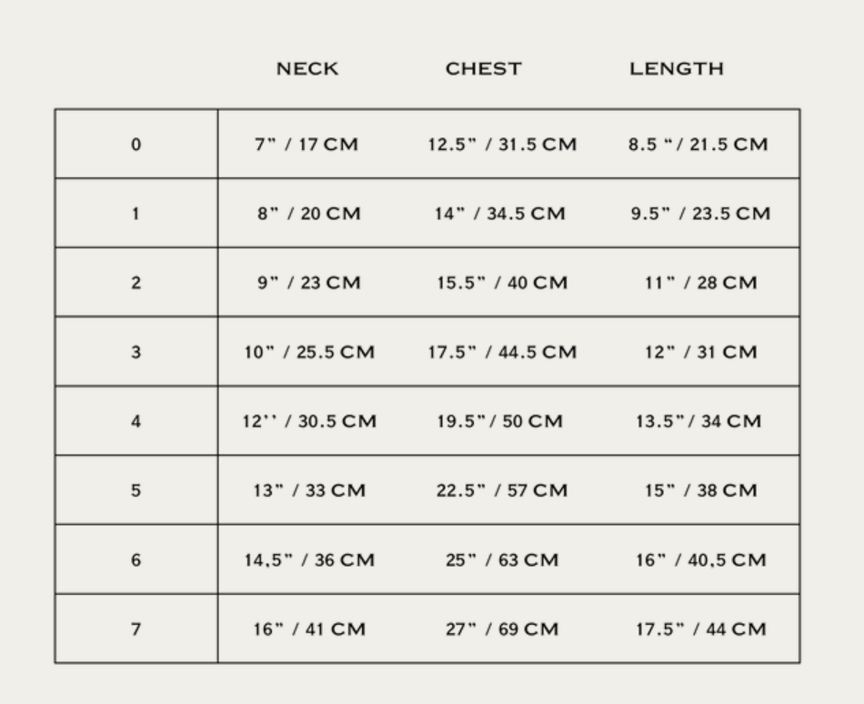Click chest measurement 27" / 69 CM
Screen dimensions: 864x704
pos(502,629)
